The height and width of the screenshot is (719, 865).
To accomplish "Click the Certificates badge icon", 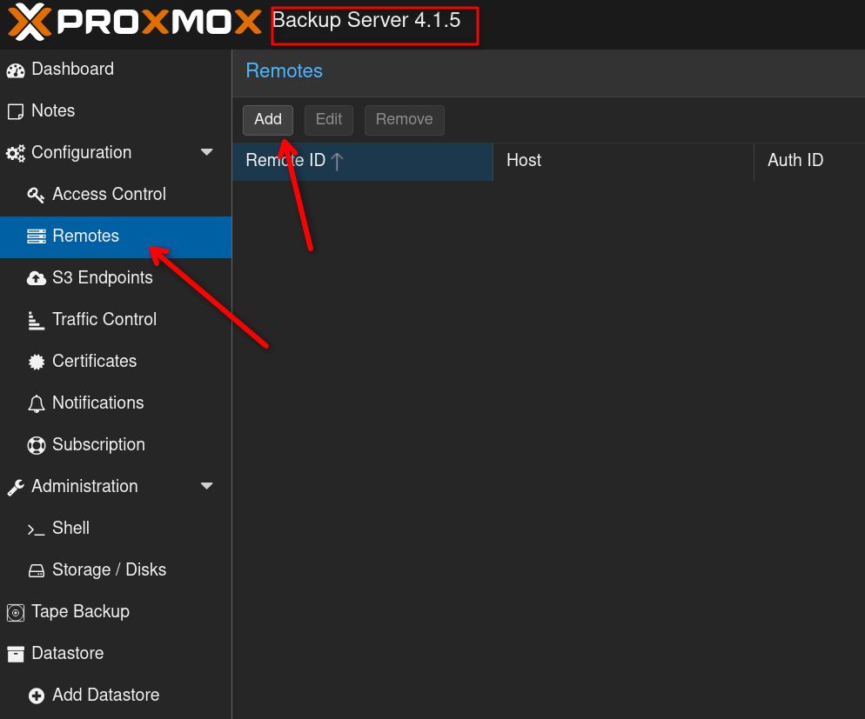I will [36, 362].
